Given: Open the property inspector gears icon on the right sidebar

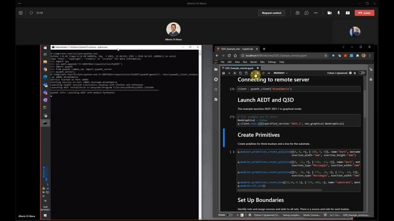Looking at the screenshot, I should click(x=371, y=69).
